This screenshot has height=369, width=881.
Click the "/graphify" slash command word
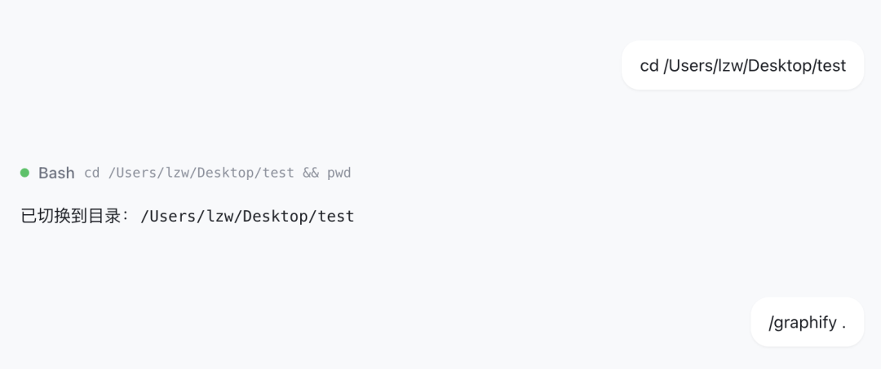[x=802, y=322]
